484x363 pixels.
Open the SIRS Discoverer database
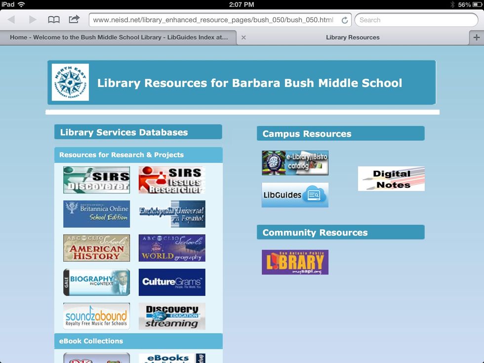pyautogui.click(x=96, y=180)
